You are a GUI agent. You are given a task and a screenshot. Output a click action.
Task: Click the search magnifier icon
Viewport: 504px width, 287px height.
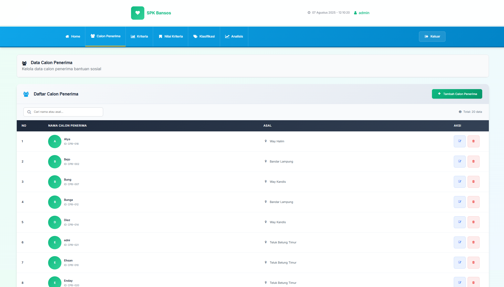click(29, 112)
